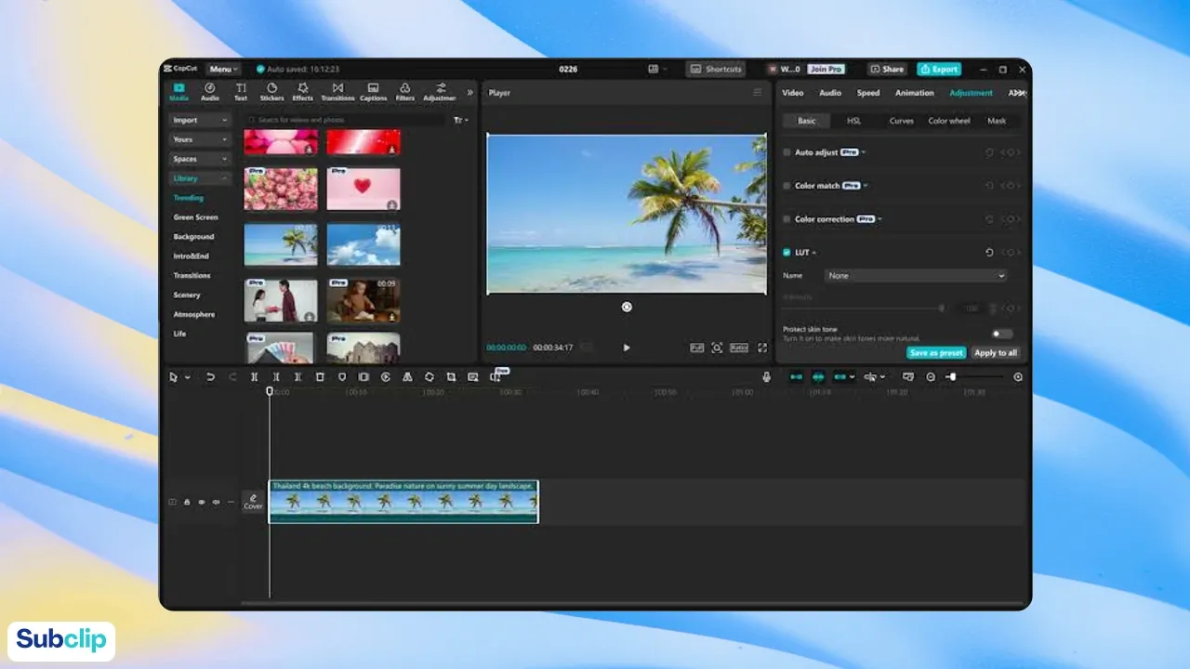Open the layout switcher dropdown
The width and height of the screenshot is (1190, 669).
pos(657,69)
